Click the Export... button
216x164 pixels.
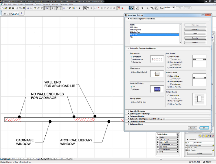pyautogui.click(x=195, y=38)
